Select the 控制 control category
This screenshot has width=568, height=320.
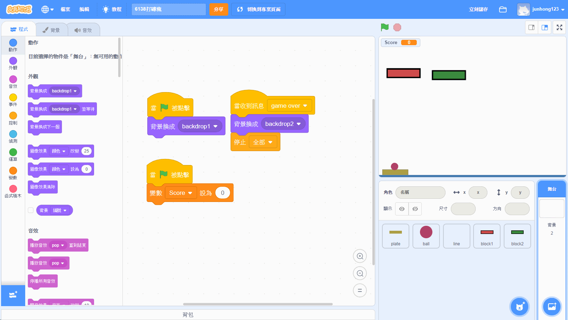13,119
